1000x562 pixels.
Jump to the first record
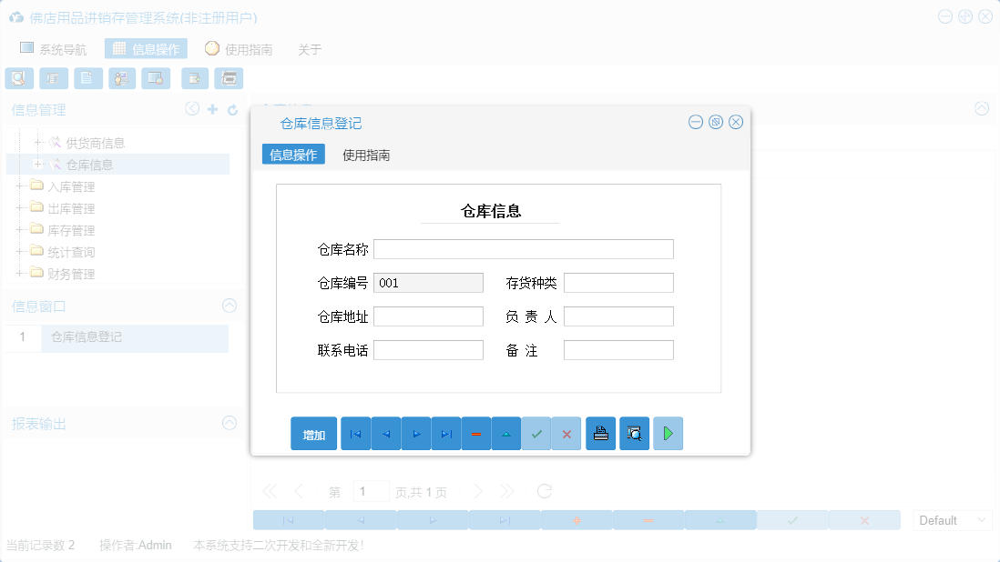[355, 434]
